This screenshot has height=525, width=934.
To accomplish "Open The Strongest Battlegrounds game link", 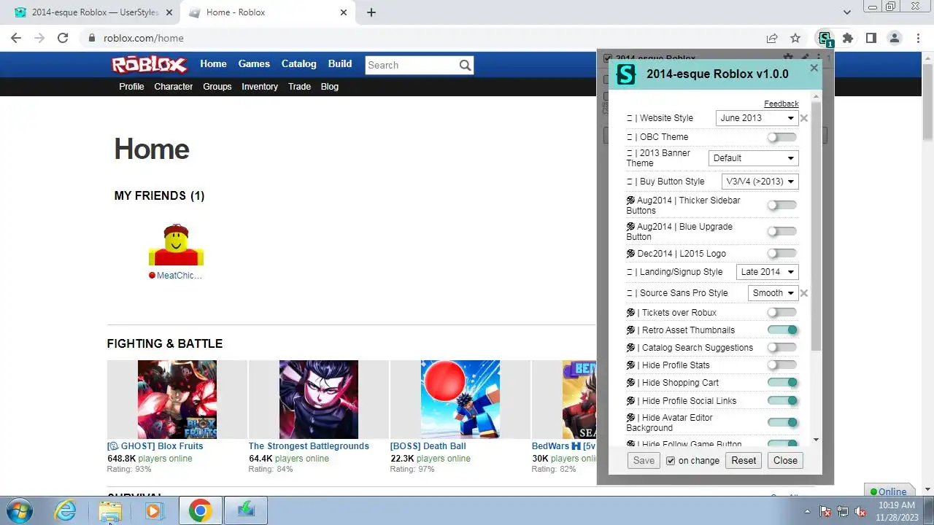I will coord(309,446).
